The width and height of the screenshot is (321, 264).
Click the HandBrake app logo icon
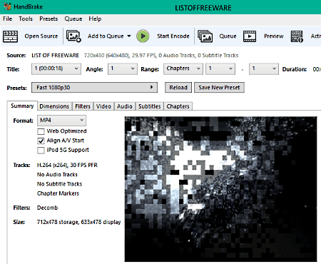7,6
